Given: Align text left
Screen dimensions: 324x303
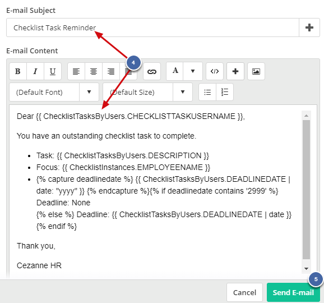Looking at the screenshot, I should coord(76,71).
